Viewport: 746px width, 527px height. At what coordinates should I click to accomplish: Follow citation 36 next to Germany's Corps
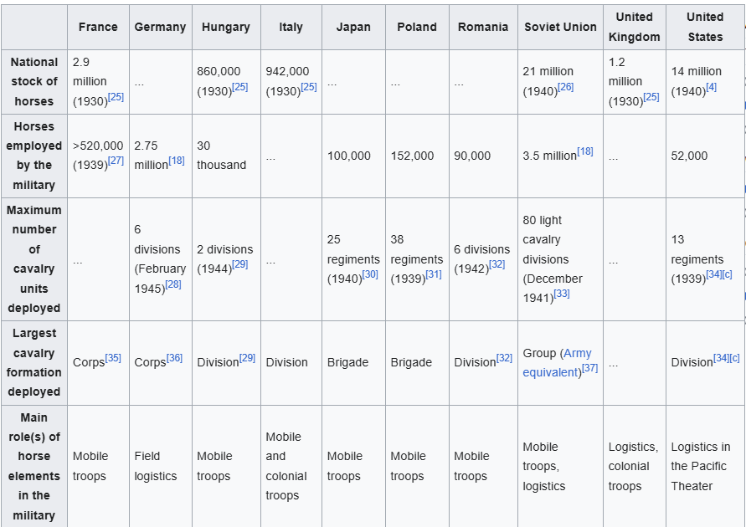pos(174,358)
